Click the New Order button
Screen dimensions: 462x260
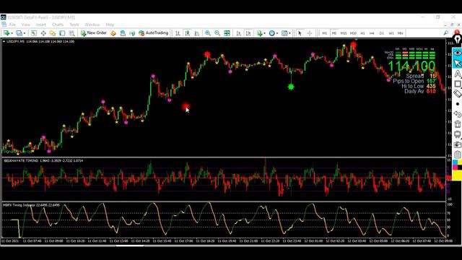[x=94, y=33]
